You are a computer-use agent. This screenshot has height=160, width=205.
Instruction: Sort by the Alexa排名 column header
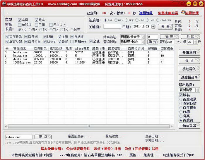81,48
